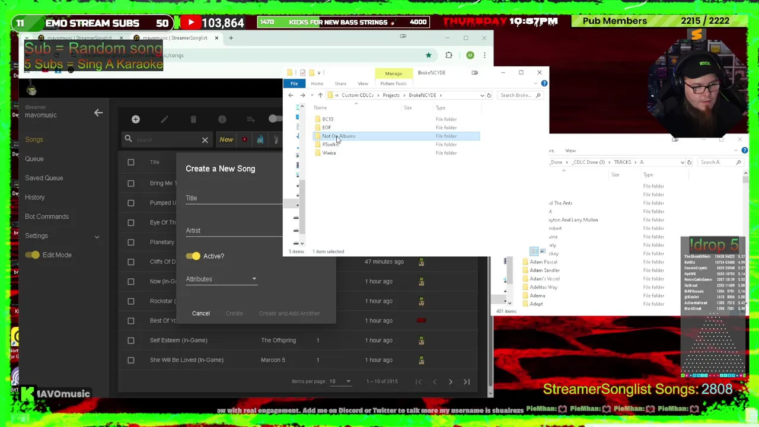Viewport: 759px width, 427px height.
Task: Click the pencil edit song icon
Action: 164,120
